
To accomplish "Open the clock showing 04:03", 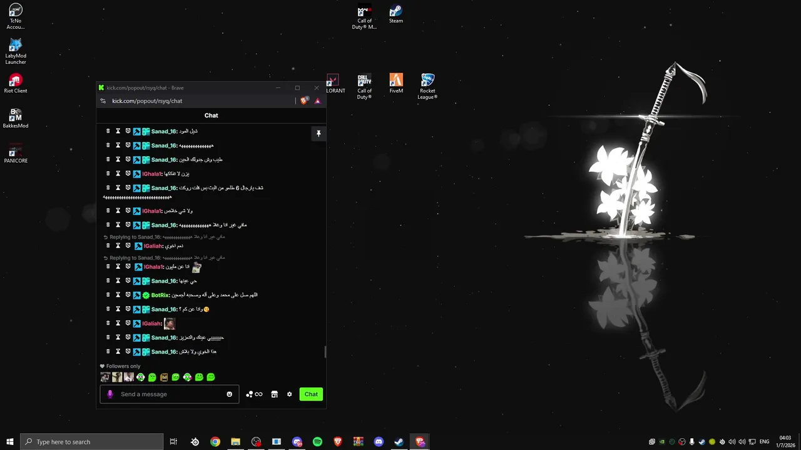I will click(785, 442).
